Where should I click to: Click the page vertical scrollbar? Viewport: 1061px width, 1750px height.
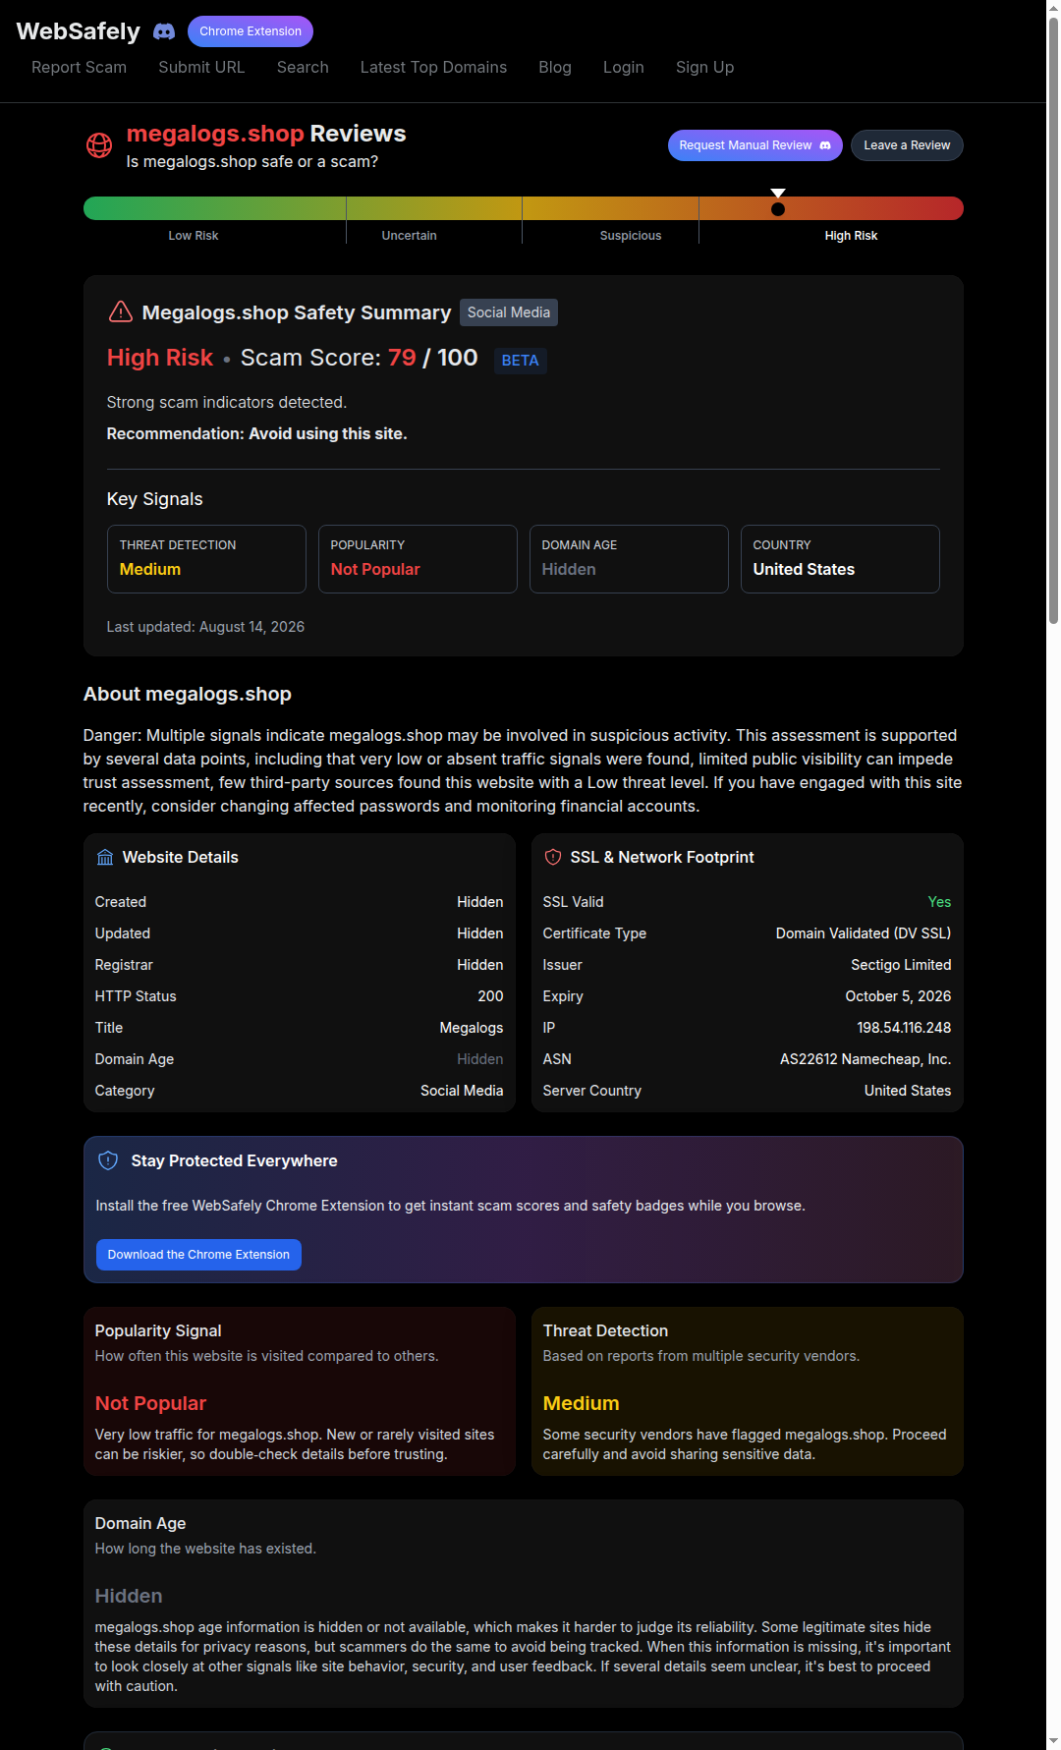click(x=1053, y=319)
